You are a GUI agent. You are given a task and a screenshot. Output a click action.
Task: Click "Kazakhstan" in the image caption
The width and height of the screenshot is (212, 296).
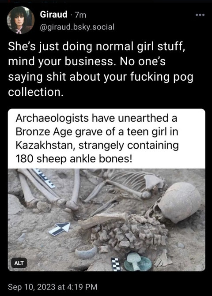(44, 146)
